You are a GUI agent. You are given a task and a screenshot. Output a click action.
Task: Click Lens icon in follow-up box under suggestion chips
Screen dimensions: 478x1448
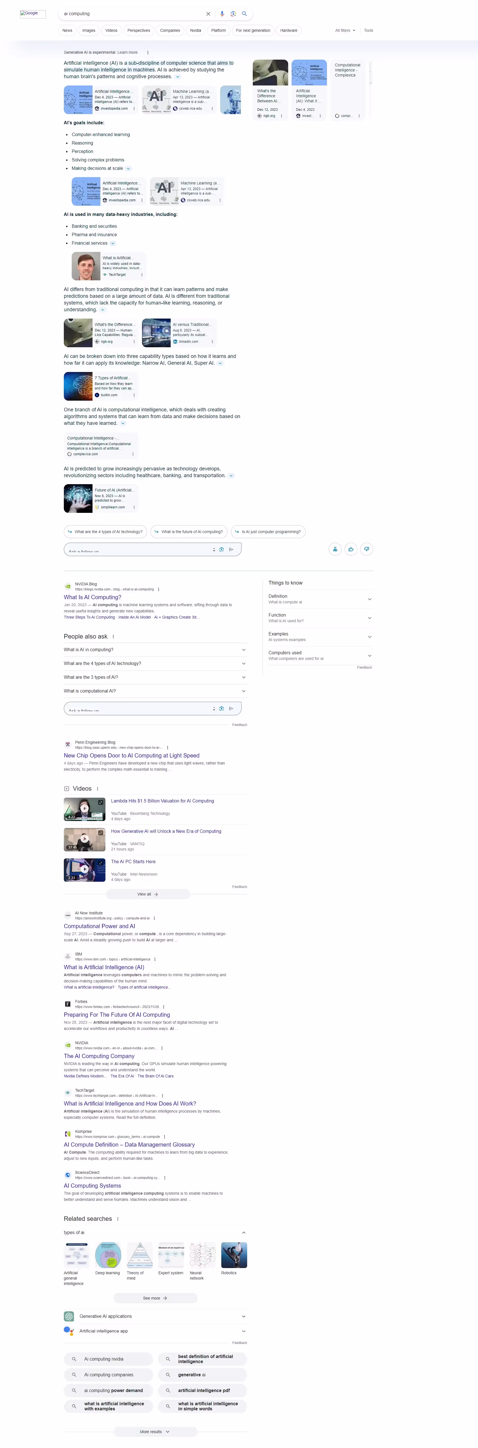pyautogui.click(x=222, y=549)
